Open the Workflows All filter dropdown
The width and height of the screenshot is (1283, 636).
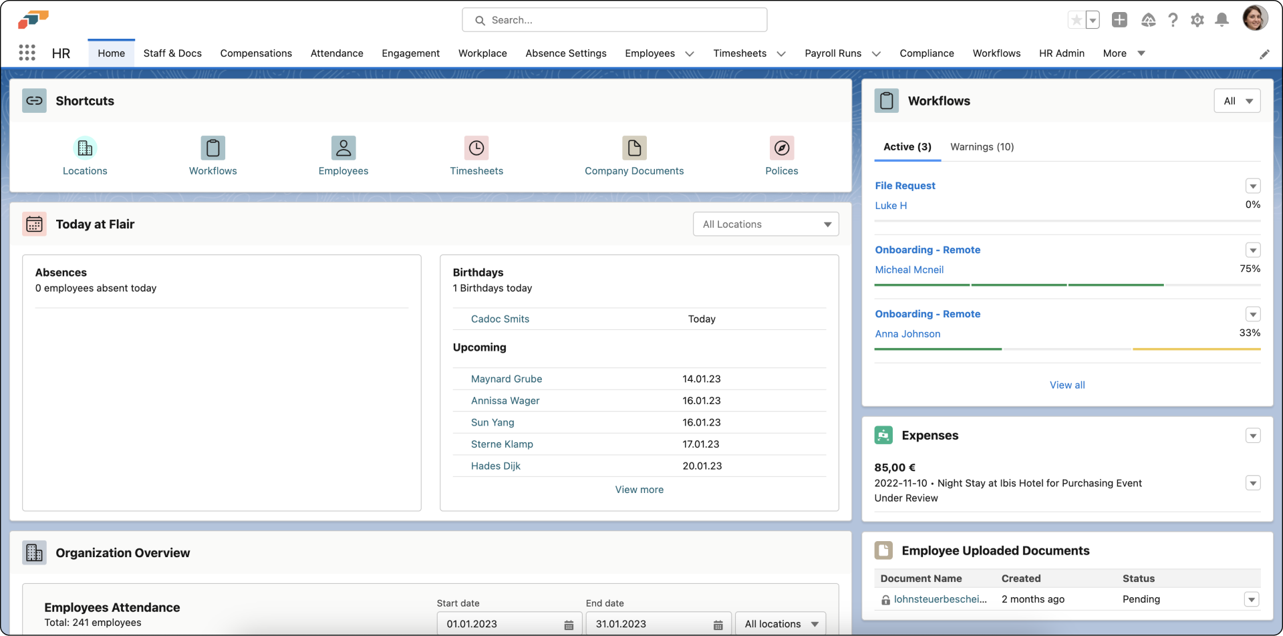click(1237, 101)
